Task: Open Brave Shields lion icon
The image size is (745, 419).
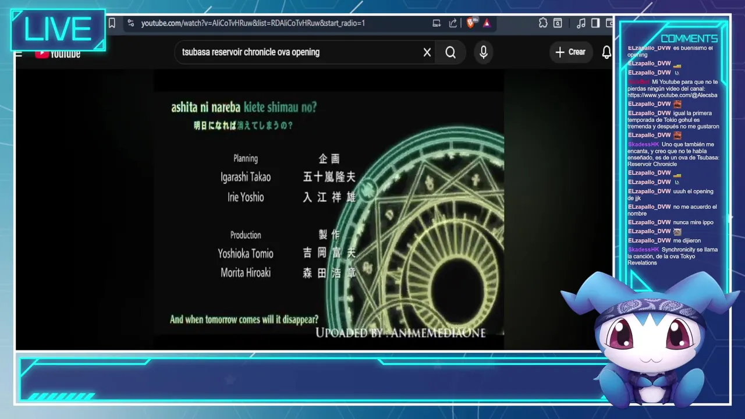Action: click(x=471, y=23)
